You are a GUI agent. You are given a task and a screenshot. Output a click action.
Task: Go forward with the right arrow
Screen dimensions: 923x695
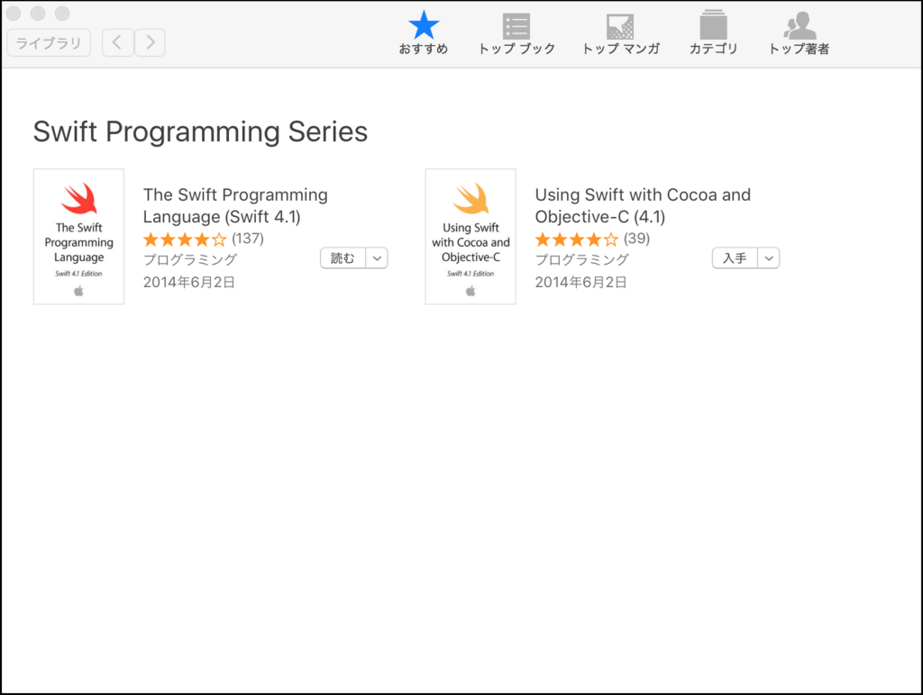tap(150, 42)
